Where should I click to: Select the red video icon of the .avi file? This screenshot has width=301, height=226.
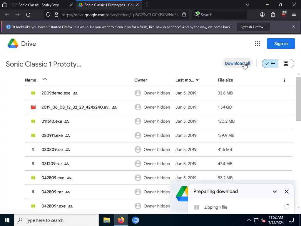click(x=33, y=107)
